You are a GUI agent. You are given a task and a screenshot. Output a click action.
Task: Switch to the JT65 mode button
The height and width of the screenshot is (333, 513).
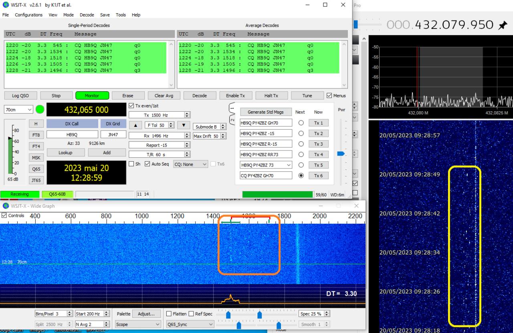(36, 180)
